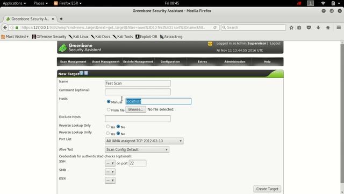Image resolution: width=344 pixels, height=194 pixels.
Task: Open the SecInfo Management menu
Action: (x=138, y=62)
